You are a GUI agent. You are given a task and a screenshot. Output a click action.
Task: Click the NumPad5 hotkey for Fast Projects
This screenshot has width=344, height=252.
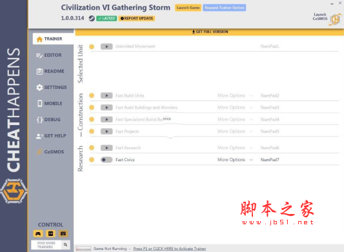tap(270, 131)
